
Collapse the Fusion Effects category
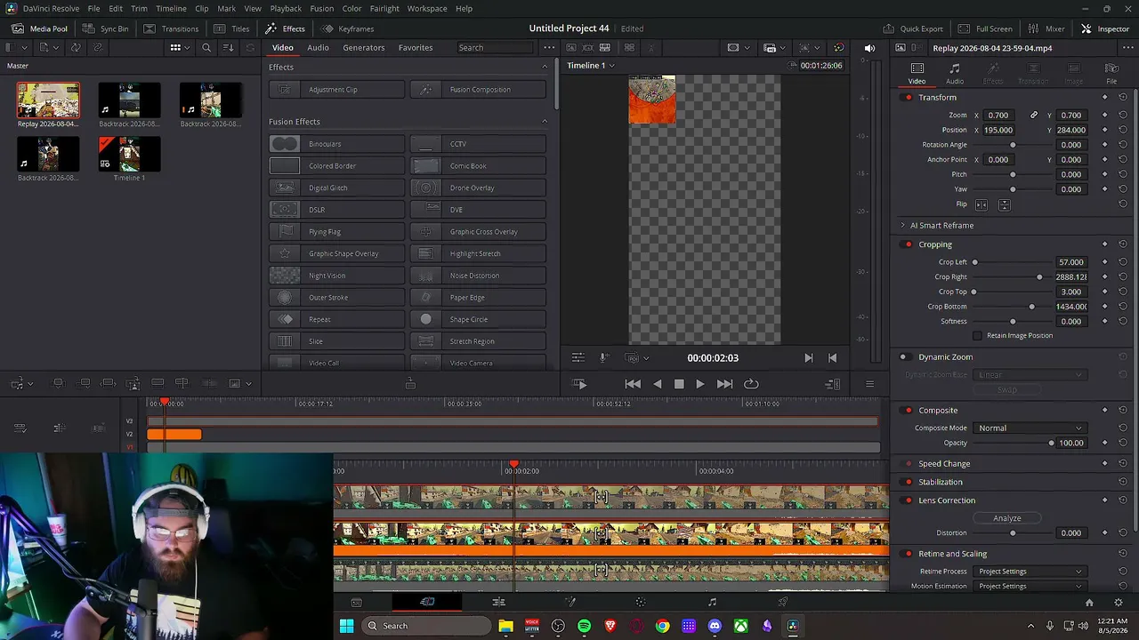pyautogui.click(x=545, y=122)
